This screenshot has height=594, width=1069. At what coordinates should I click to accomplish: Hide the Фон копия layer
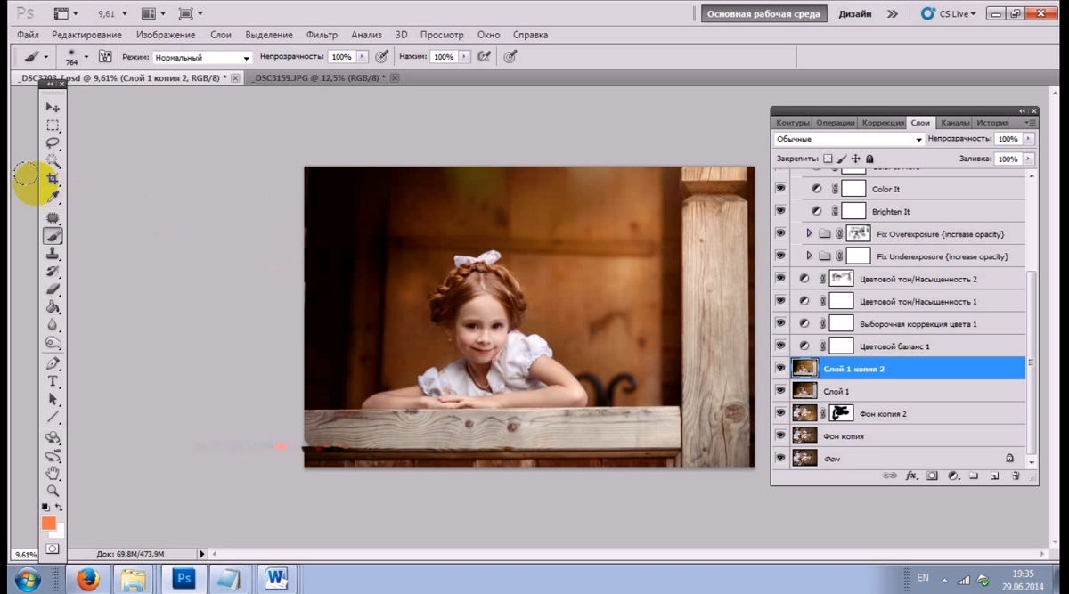tap(780, 435)
